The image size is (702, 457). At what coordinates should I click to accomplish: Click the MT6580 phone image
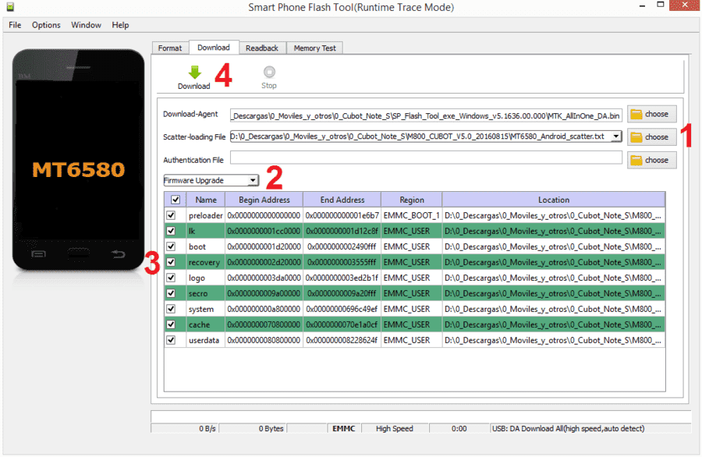pos(78,160)
